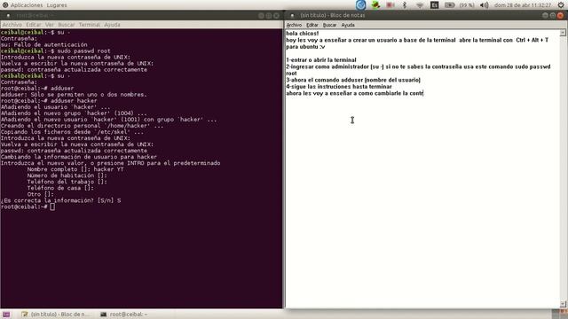Open the Wi-Fi network indicator
The height and width of the screenshot is (319, 568).
coord(420,5)
